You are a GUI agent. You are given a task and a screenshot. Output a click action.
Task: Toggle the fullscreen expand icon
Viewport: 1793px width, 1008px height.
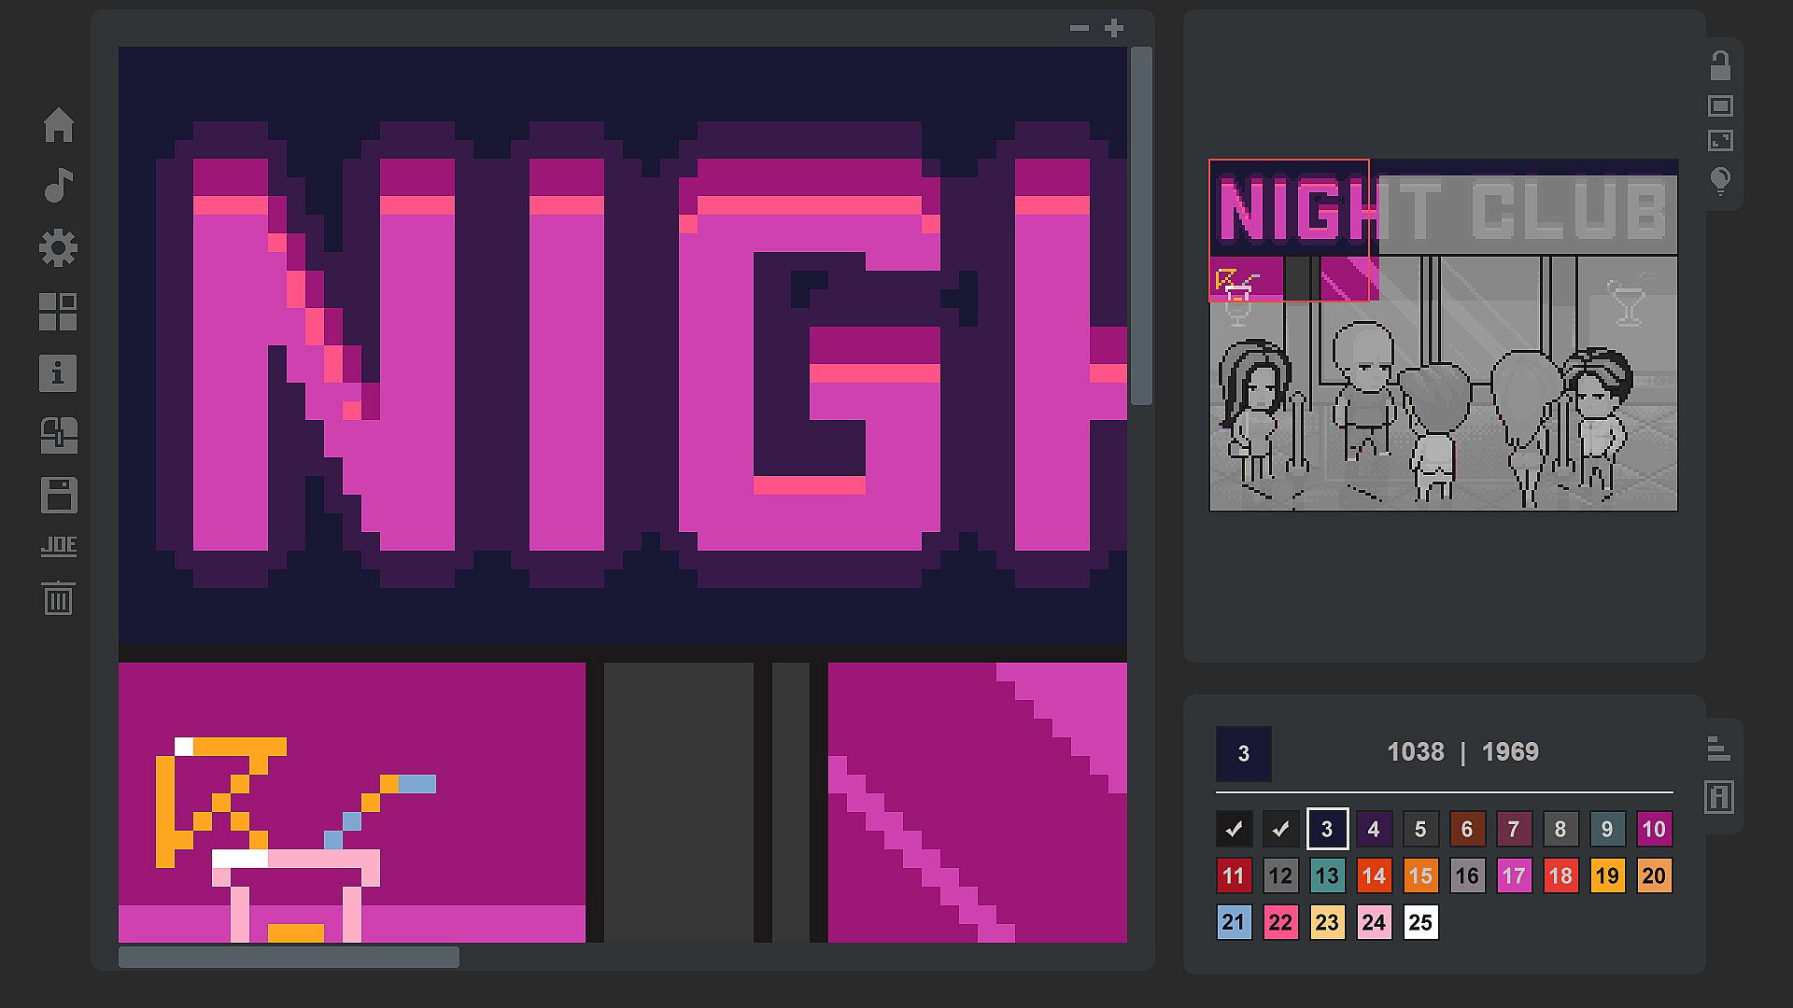coord(1720,141)
